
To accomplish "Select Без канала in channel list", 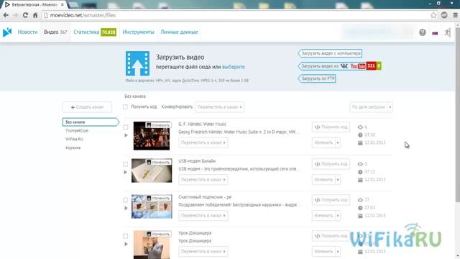I will pyautogui.click(x=91, y=122).
